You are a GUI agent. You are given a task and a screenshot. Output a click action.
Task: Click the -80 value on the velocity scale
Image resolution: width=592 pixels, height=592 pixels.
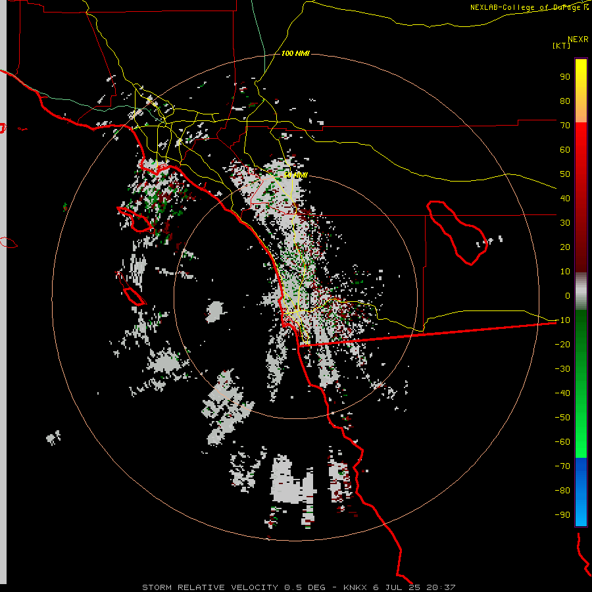click(562, 491)
